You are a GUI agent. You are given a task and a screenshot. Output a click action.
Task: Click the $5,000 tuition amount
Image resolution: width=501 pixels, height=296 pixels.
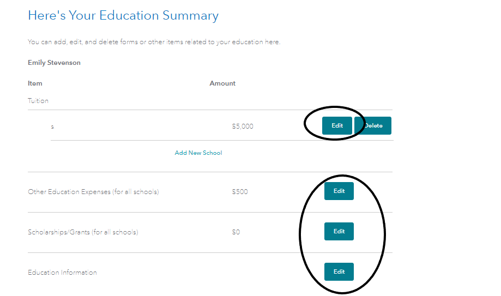point(243,126)
